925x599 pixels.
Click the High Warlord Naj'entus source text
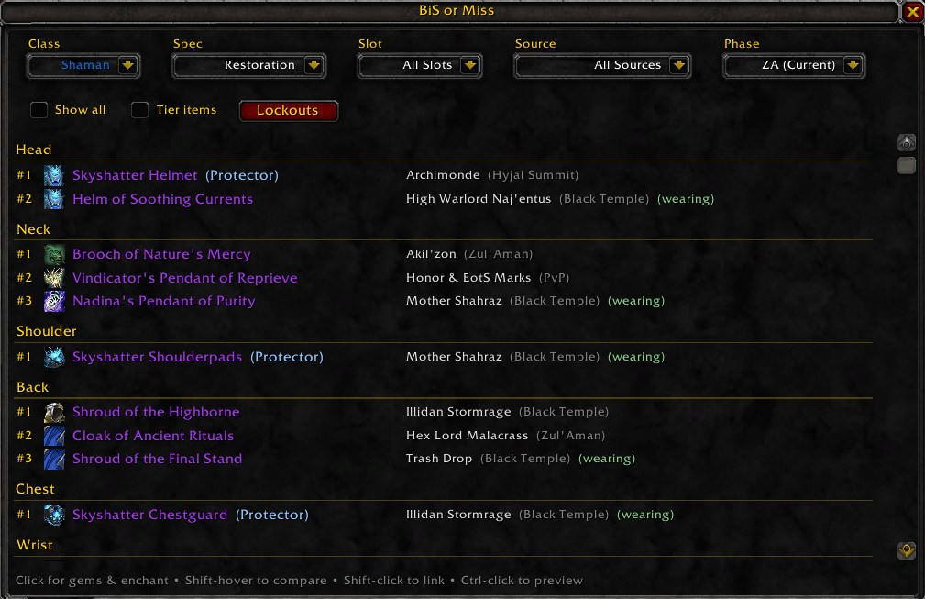tap(479, 199)
